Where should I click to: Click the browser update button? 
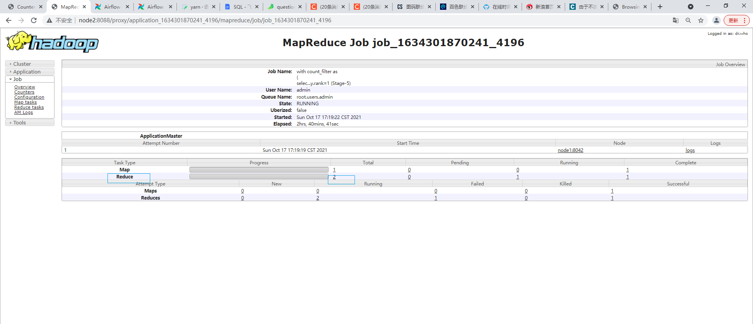[737, 20]
